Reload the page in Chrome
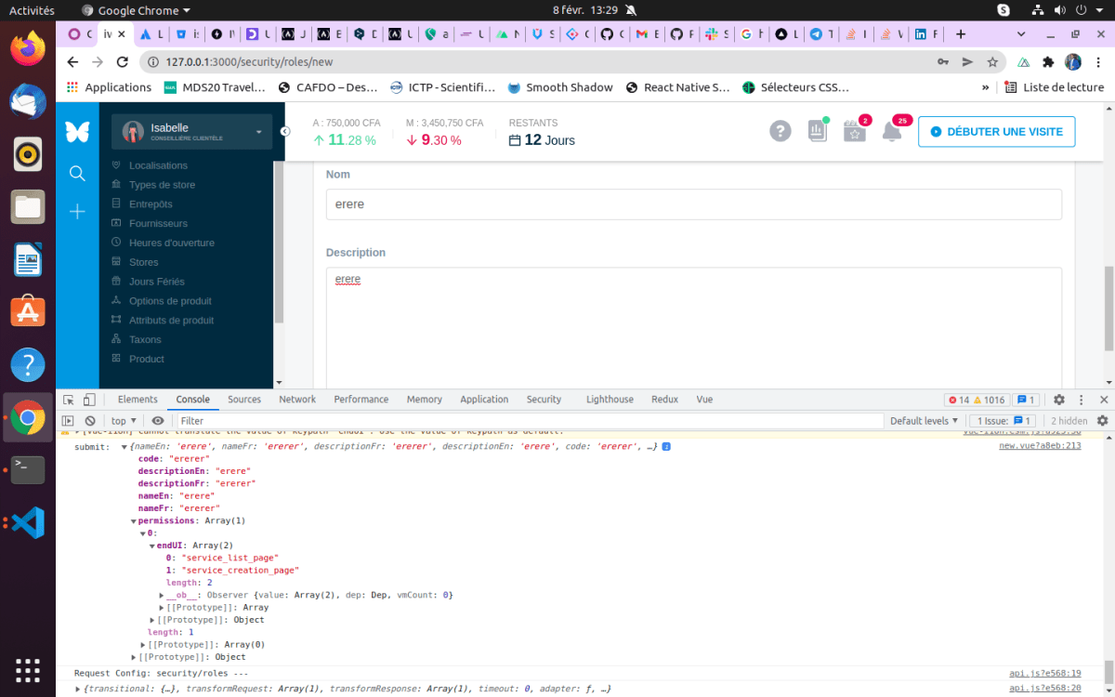Image resolution: width=1115 pixels, height=697 pixels. tap(122, 61)
